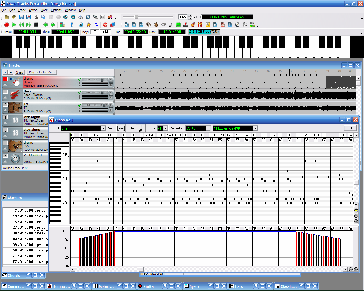Viewport: 364px width, 291px height.
Task: Select track number 2 box
Action: (x=5, y=92)
